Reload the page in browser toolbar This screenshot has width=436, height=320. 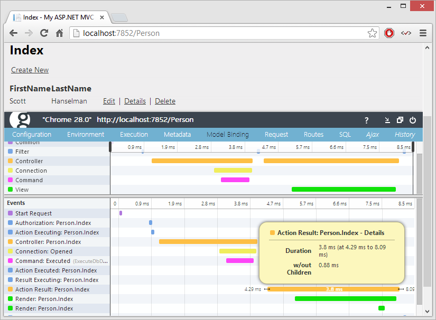pyautogui.click(x=44, y=33)
